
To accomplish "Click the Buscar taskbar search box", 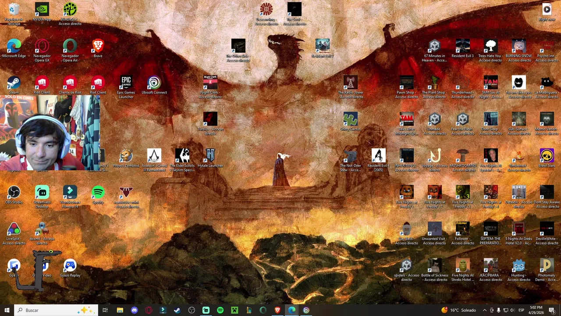I will pyautogui.click(x=56, y=310).
